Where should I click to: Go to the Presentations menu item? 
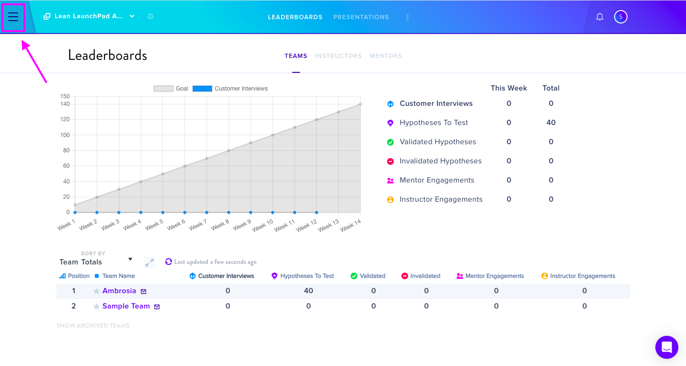point(361,17)
